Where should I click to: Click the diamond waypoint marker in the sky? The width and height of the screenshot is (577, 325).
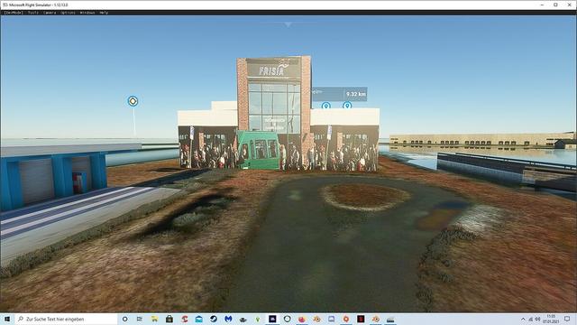point(133,101)
